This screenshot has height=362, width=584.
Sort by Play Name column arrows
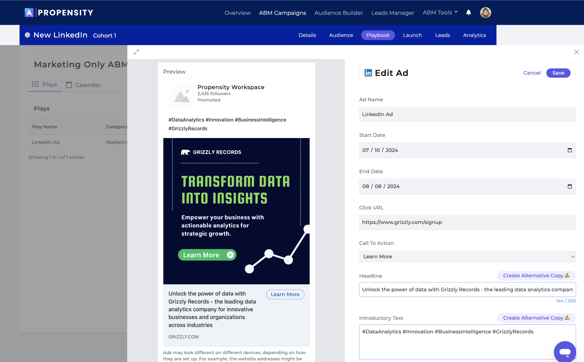click(x=98, y=127)
